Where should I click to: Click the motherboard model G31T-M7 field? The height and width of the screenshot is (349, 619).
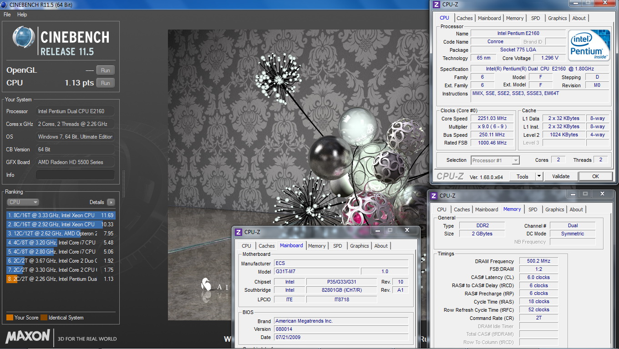pos(317,271)
